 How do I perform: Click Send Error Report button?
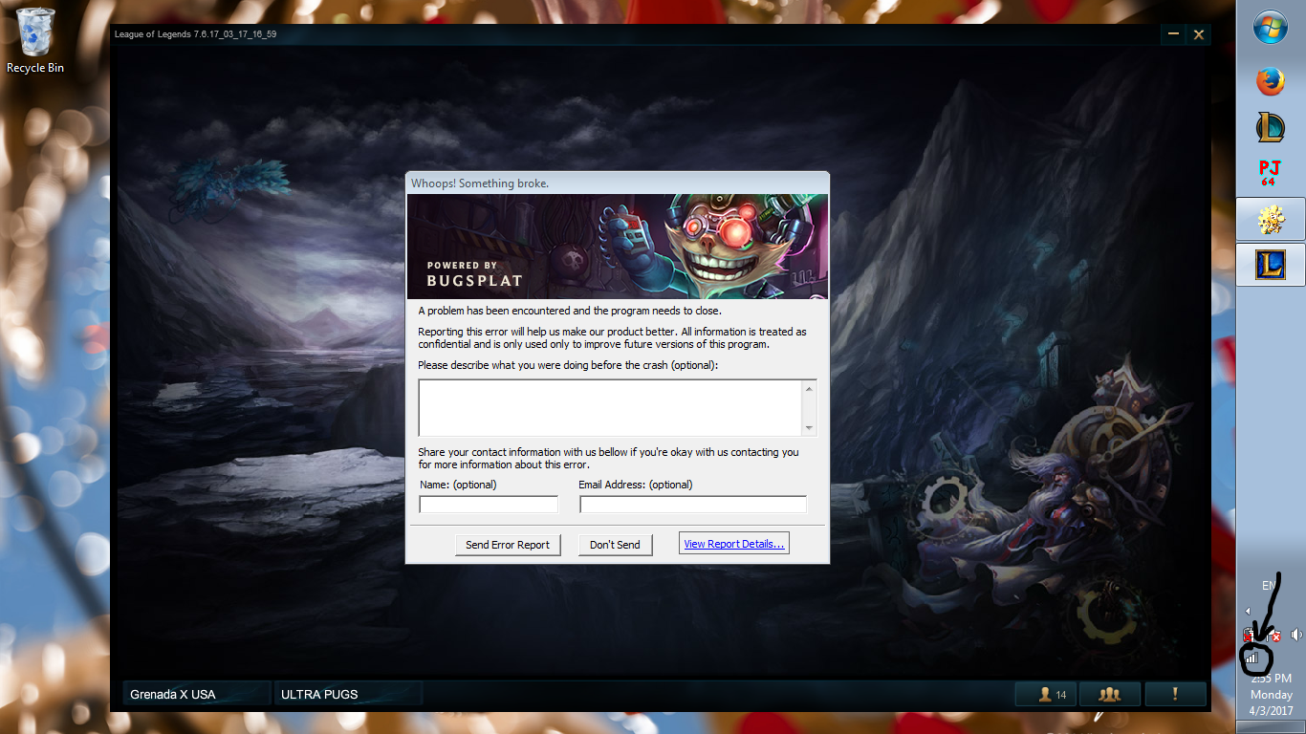point(508,545)
